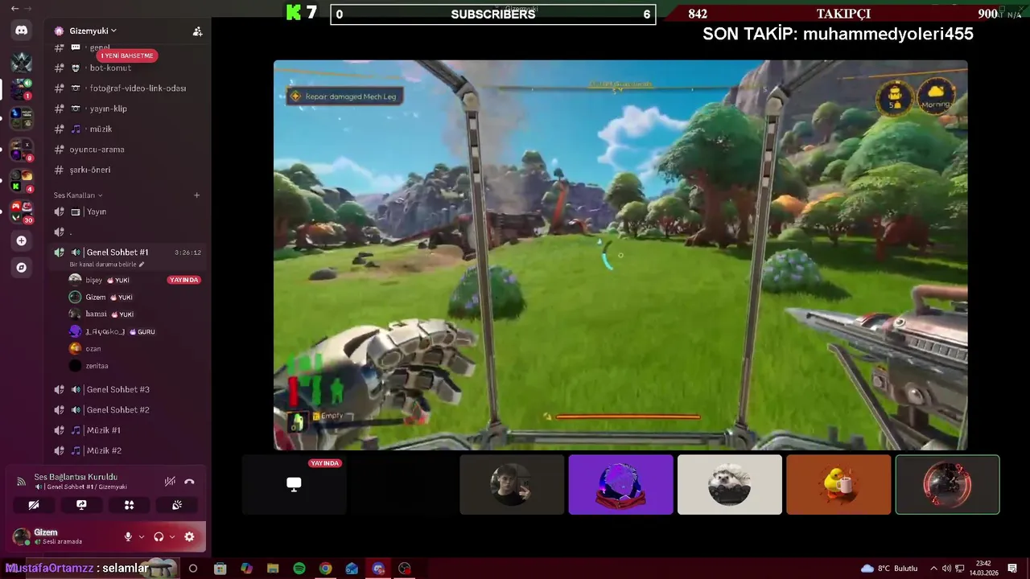
Task: Go back with the arrow above the server list
Action: tap(14, 8)
